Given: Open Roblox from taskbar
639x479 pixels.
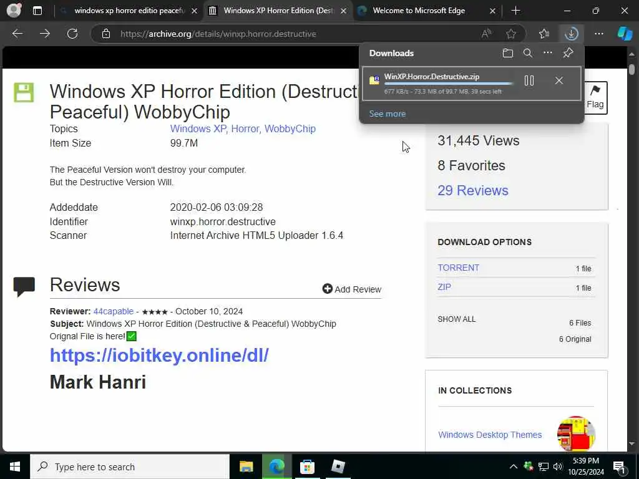Looking at the screenshot, I should (338, 467).
